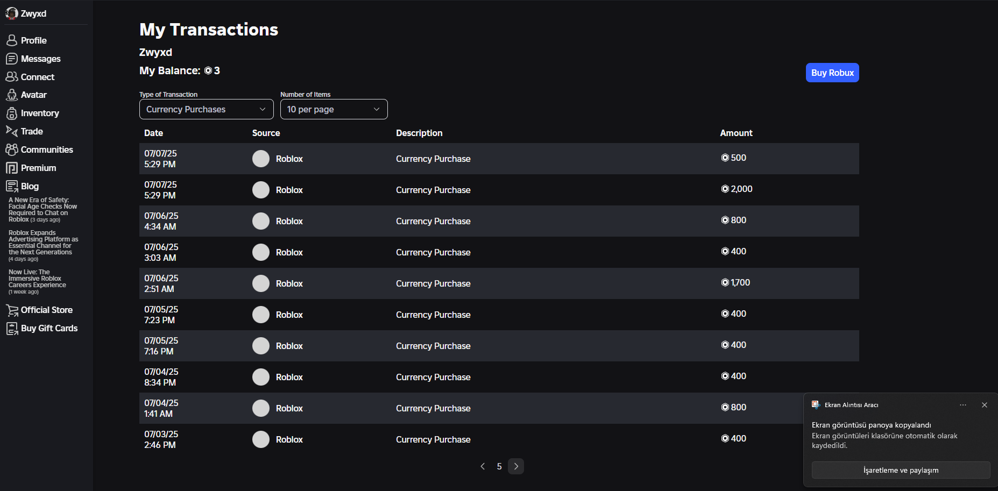The height and width of the screenshot is (491, 998).
Task: Open the Type of Transaction dropdown
Action: click(x=207, y=109)
